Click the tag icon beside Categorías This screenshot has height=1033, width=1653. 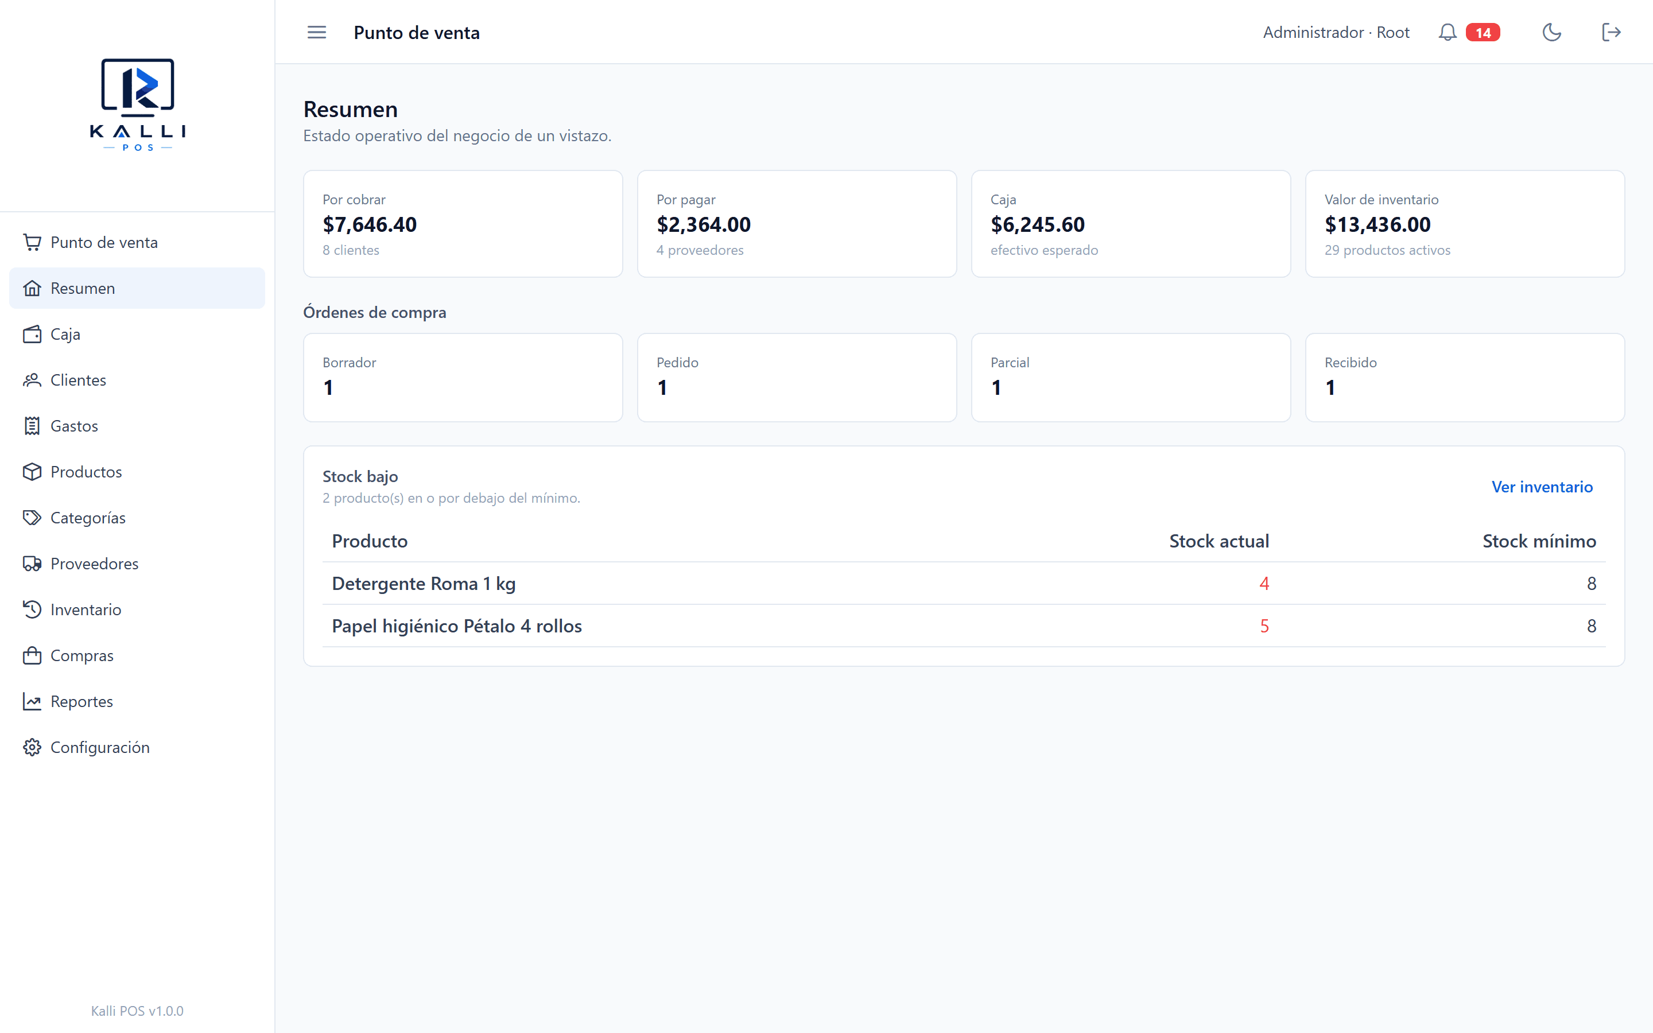pos(32,517)
